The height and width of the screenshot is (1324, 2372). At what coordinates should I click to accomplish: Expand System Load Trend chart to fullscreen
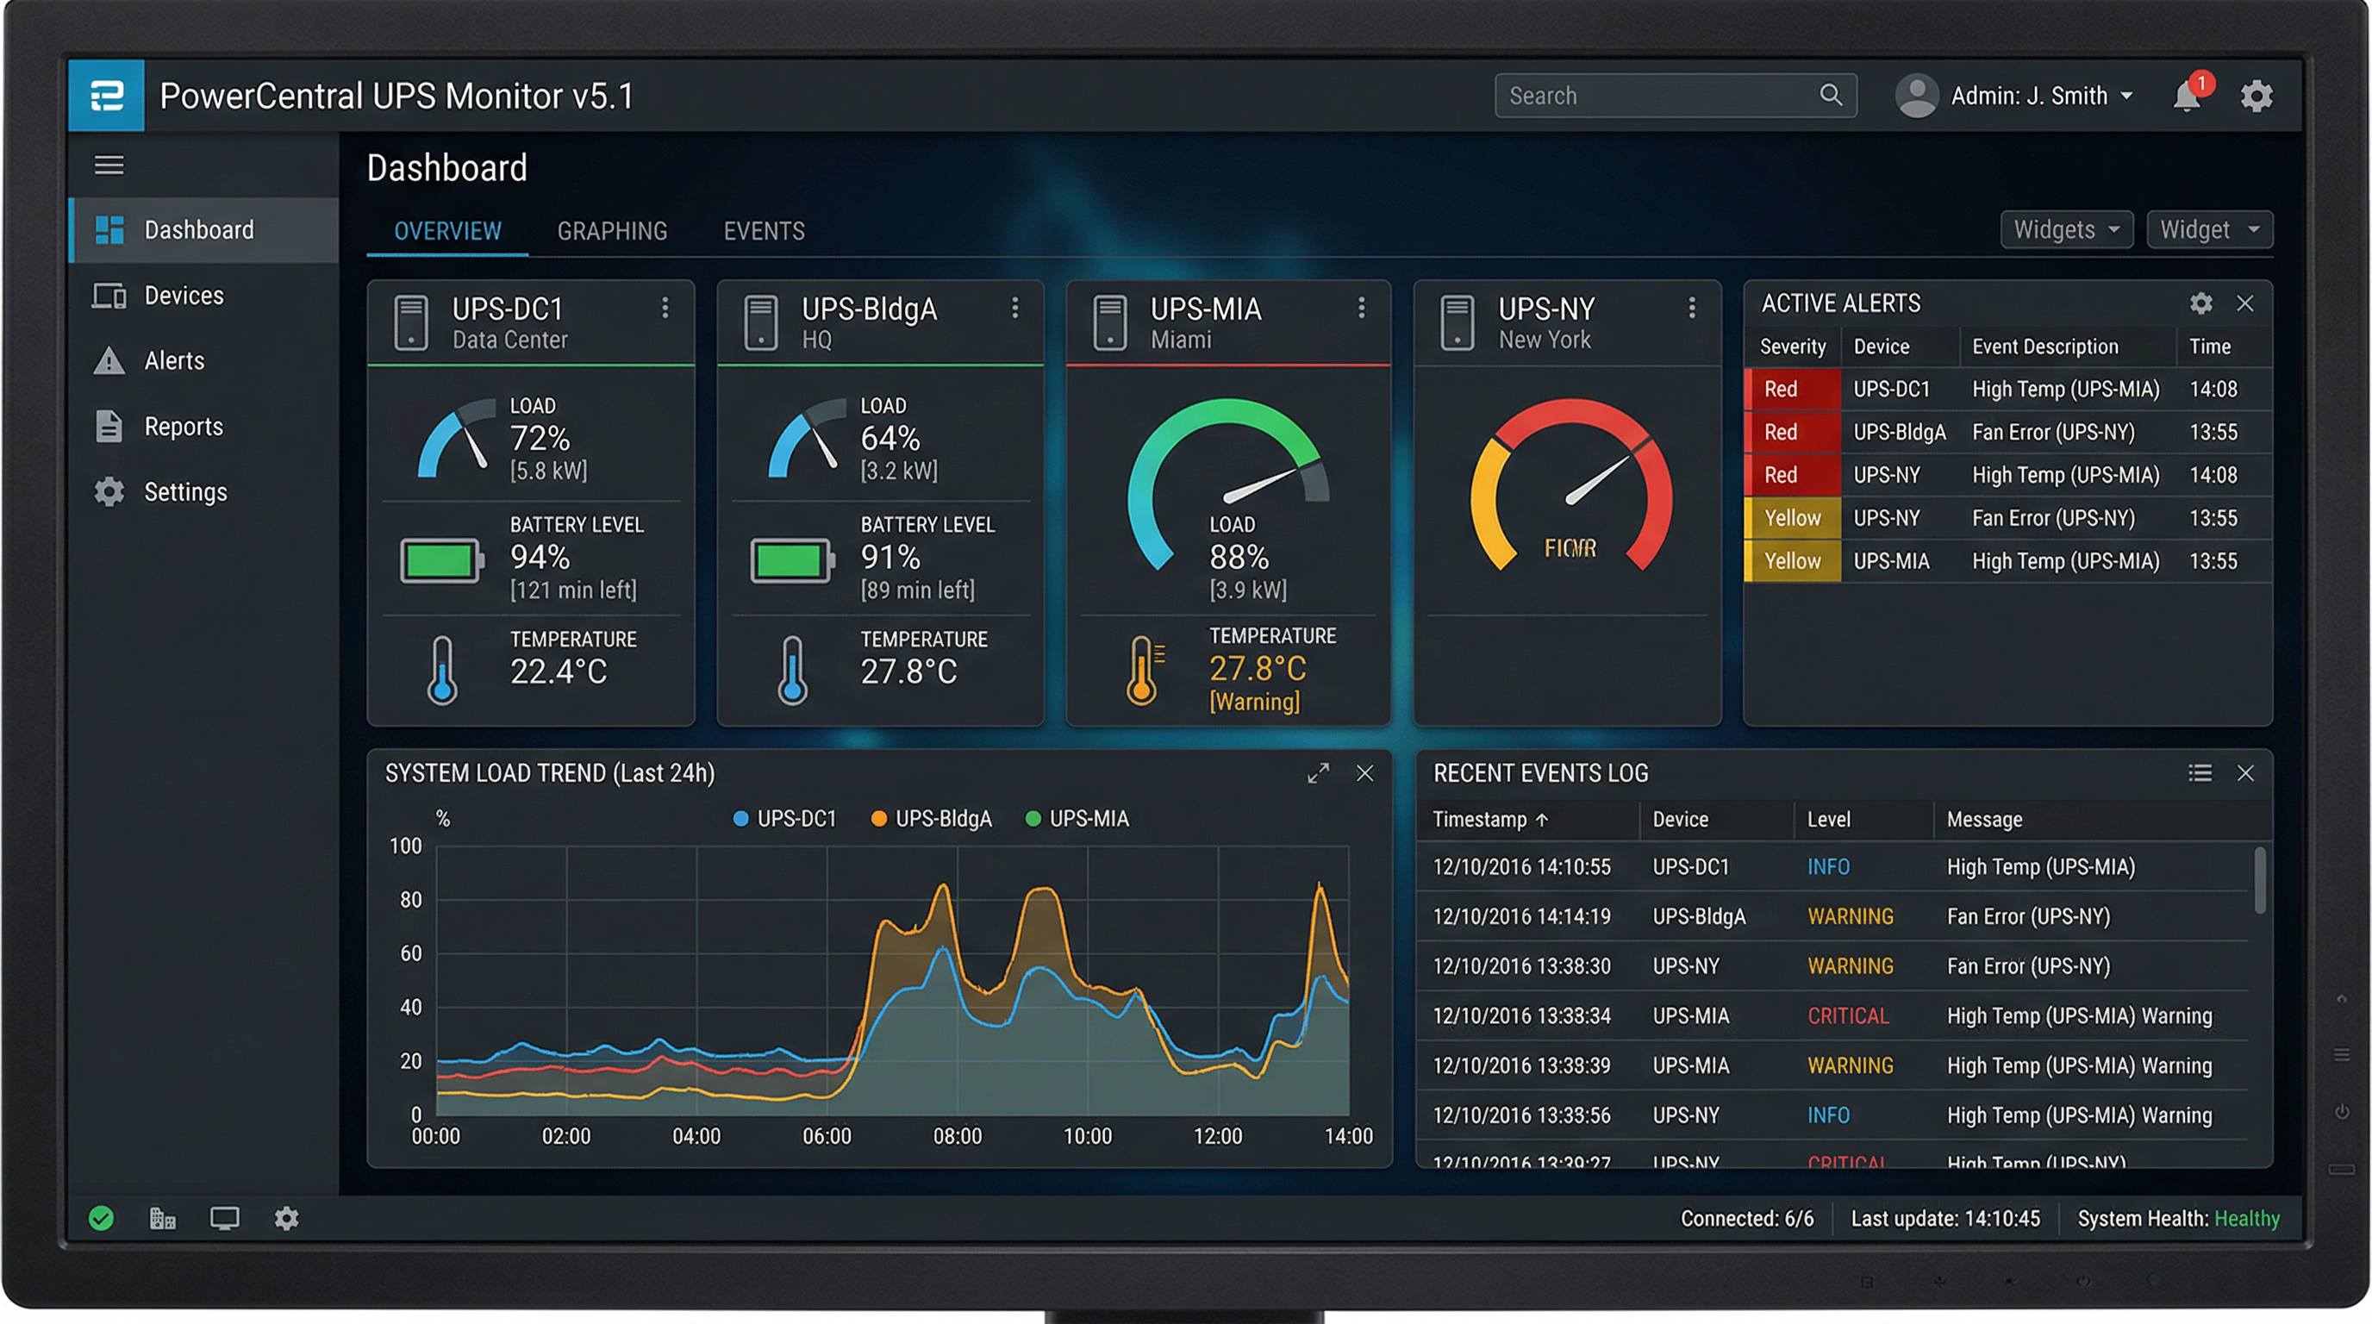coord(1318,772)
